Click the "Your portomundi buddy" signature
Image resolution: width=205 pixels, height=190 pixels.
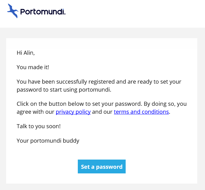48,141
